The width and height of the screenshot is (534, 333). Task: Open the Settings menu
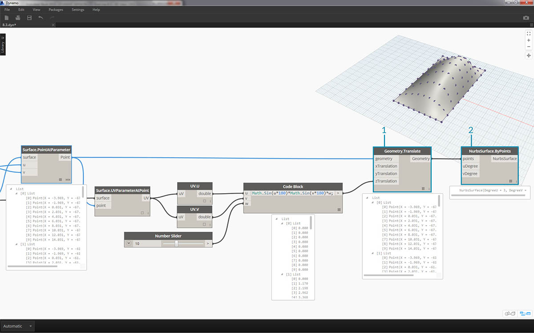coord(77,9)
